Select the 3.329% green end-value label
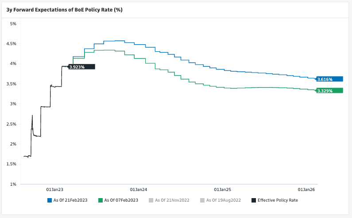 (x=330, y=91)
